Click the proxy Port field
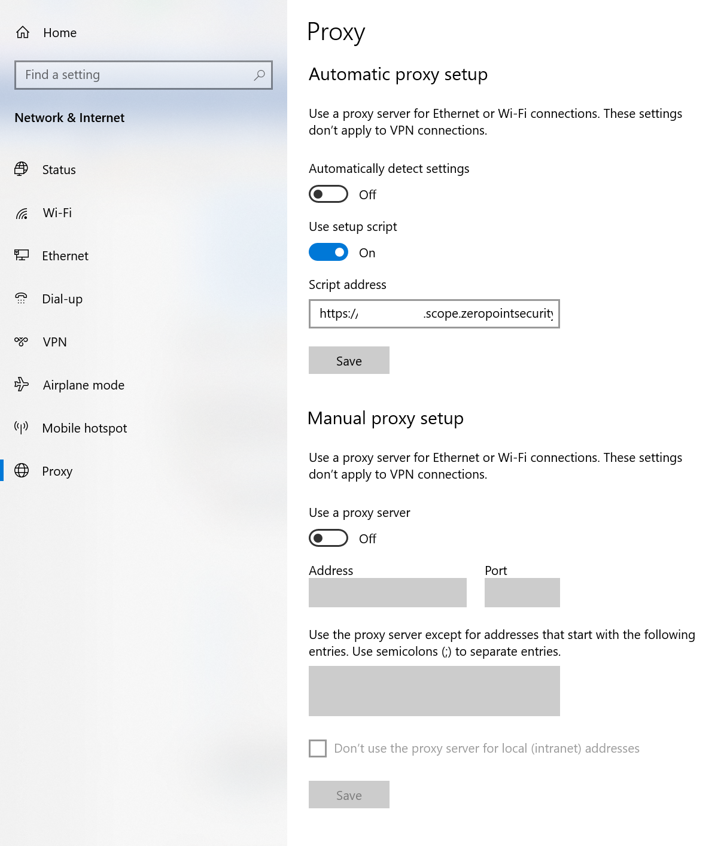The image size is (727, 846). (521, 592)
